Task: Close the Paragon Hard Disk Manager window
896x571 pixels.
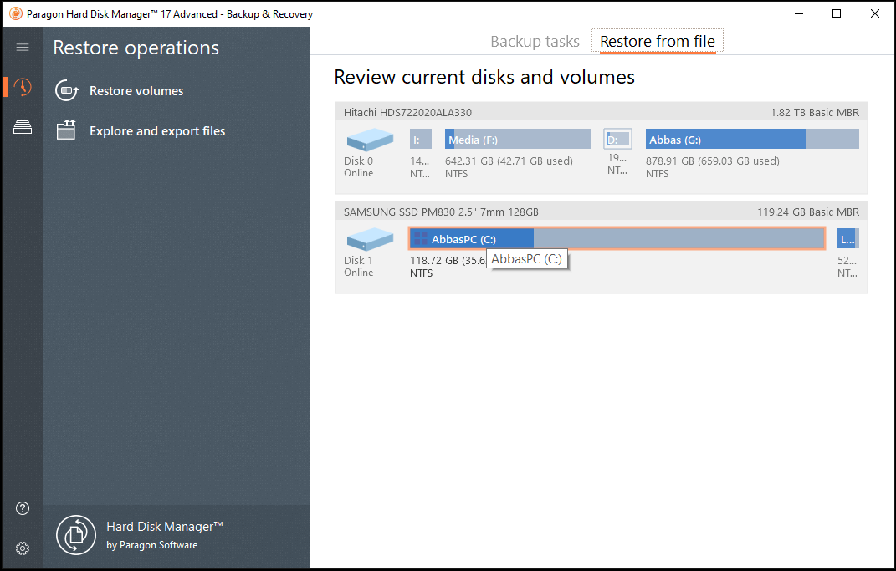Action: pos(875,13)
